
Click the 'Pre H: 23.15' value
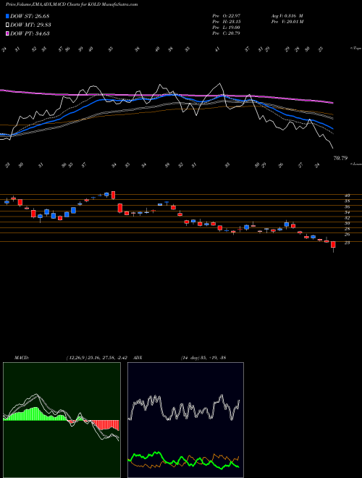pos(228,22)
